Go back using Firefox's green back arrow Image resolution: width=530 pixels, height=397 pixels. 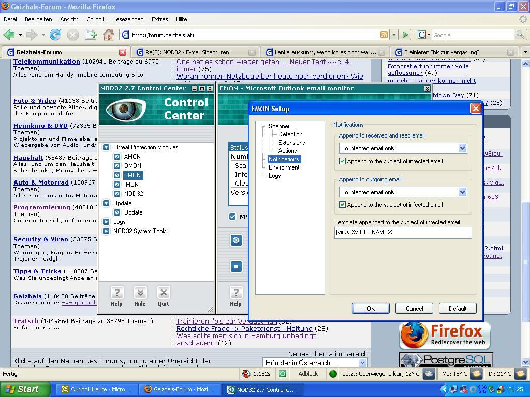9,35
